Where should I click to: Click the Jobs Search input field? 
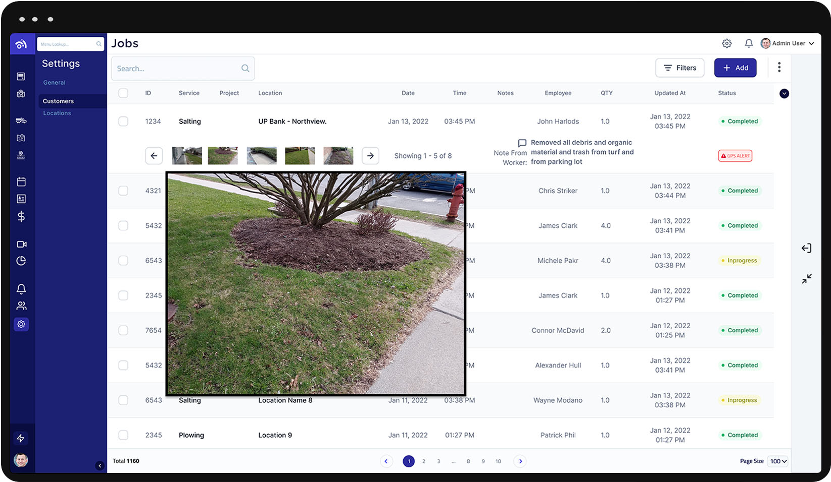point(183,69)
